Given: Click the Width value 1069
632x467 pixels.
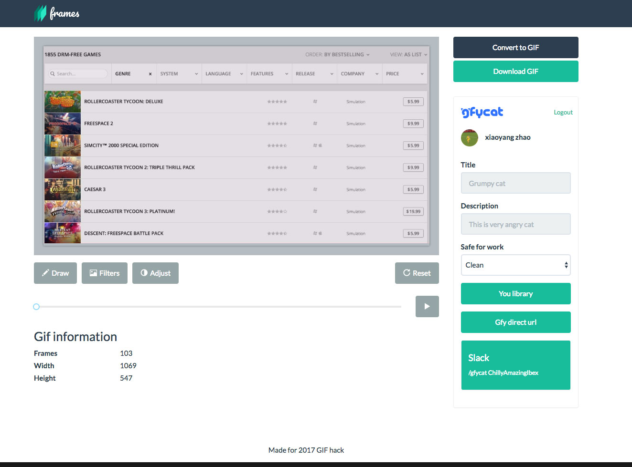Looking at the screenshot, I should pos(128,366).
